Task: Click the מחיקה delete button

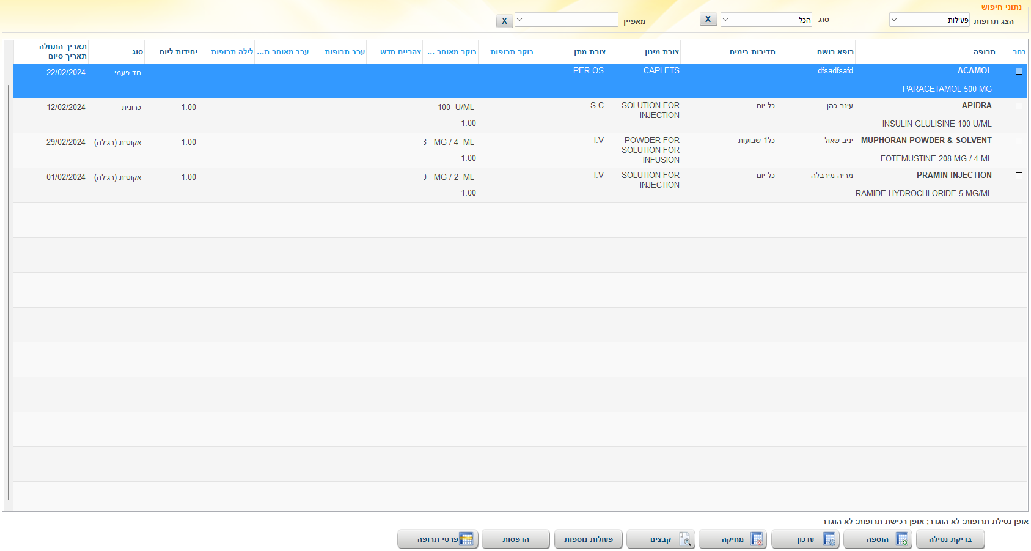Action: click(x=733, y=539)
